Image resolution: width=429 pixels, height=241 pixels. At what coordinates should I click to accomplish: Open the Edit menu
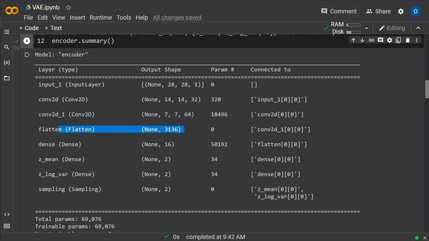[x=42, y=18]
